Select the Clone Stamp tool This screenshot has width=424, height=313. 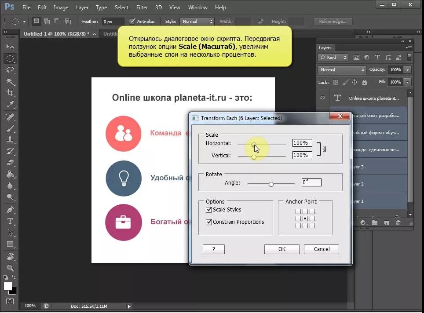point(10,140)
